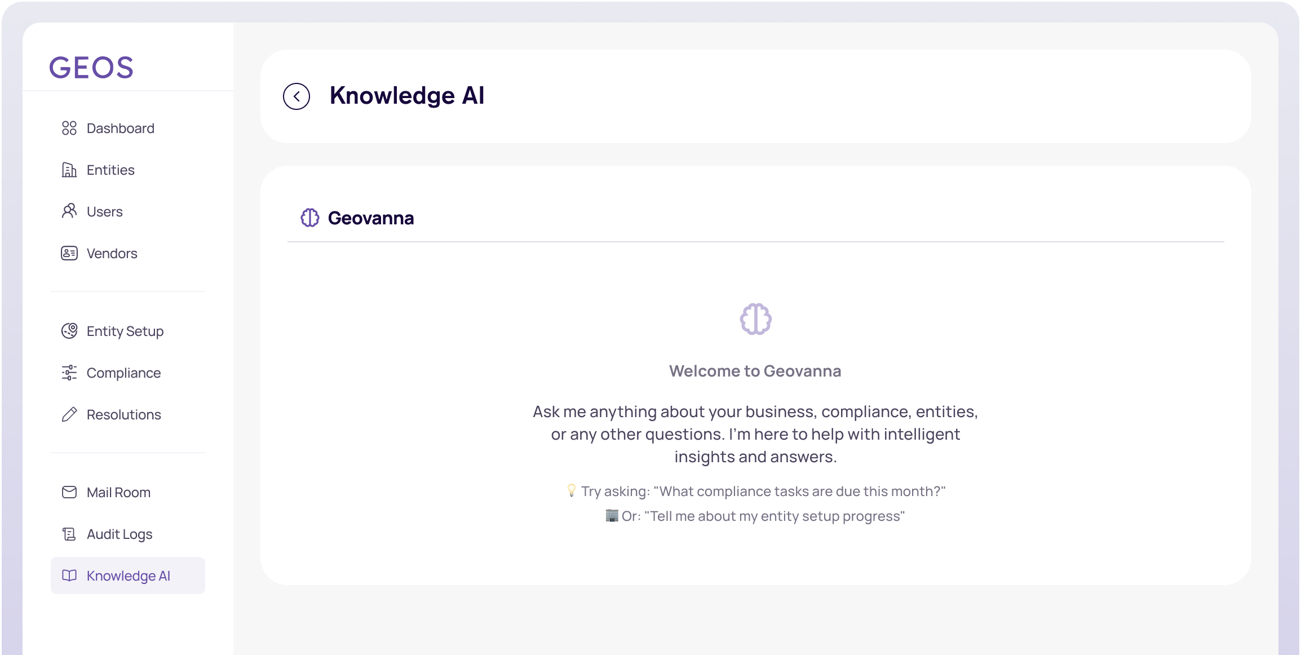Click the brain icon beside Geovanna heading
The width and height of the screenshot is (1301, 655).
[310, 218]
